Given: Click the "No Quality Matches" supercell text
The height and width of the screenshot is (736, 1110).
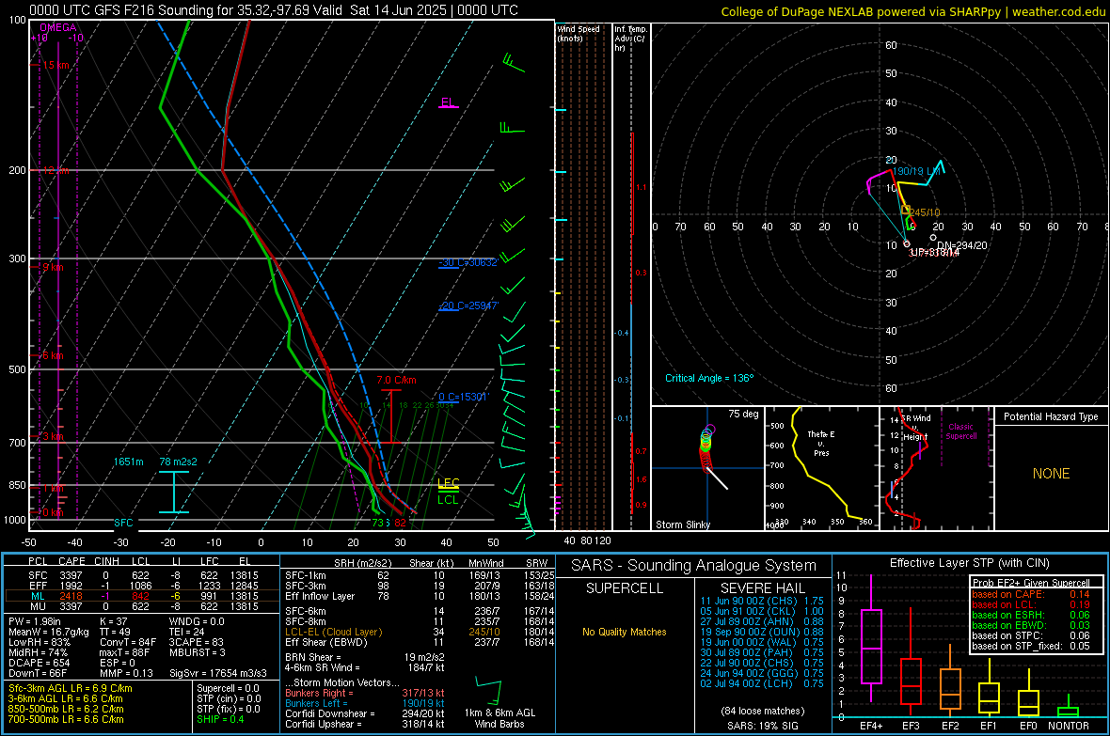Looking at the screenshot, I should pyautogui.click(x=625, y=632).
